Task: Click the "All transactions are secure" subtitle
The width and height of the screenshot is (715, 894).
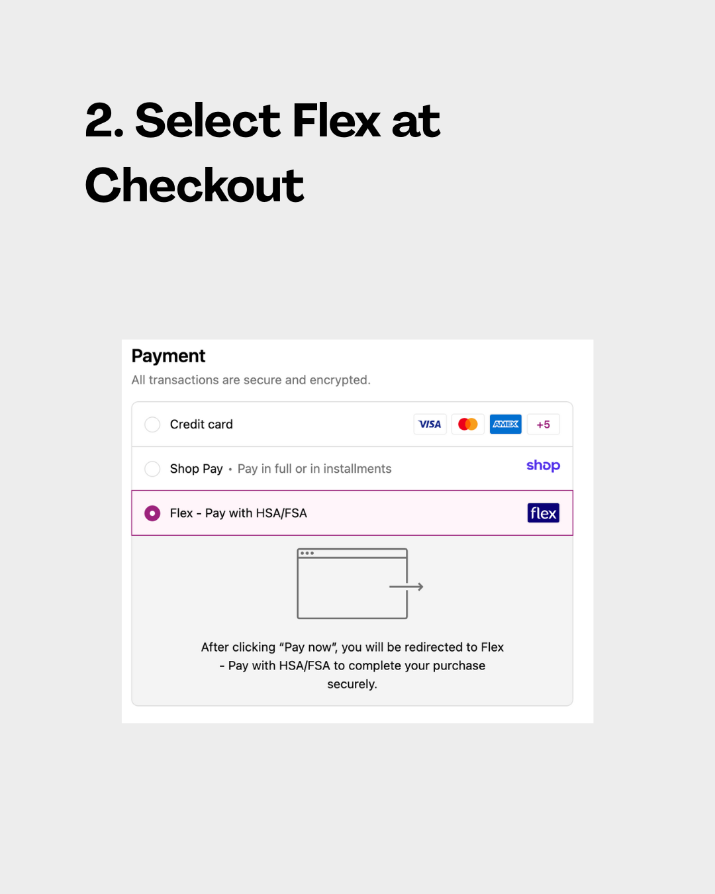Action: click(251, 380)
